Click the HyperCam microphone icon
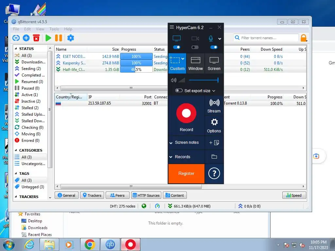The height and width of the screenshot is (251, 335). [211, 39]
